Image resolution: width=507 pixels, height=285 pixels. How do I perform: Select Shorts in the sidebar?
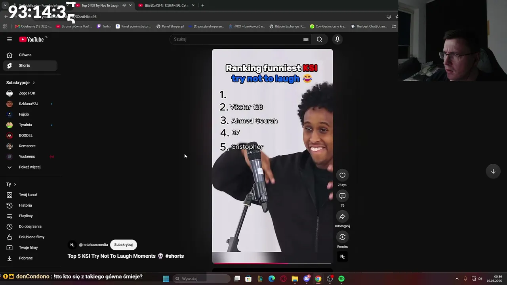30,66
